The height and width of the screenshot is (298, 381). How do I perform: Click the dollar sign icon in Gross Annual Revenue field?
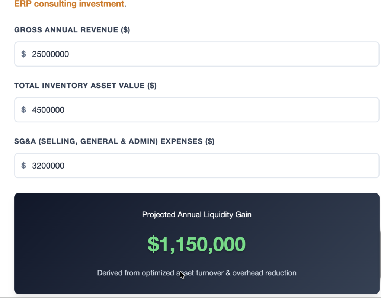(x=23, y=54)
